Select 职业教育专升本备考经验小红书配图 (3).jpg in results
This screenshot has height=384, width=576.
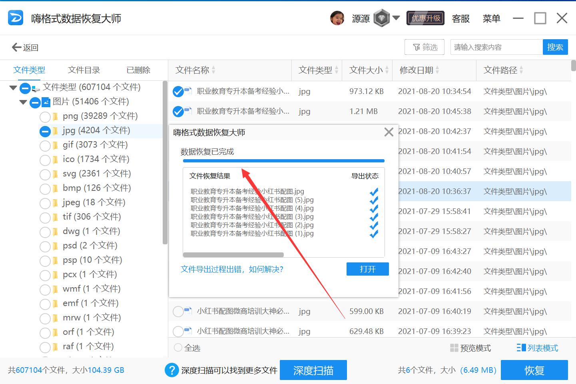(252, 217)
